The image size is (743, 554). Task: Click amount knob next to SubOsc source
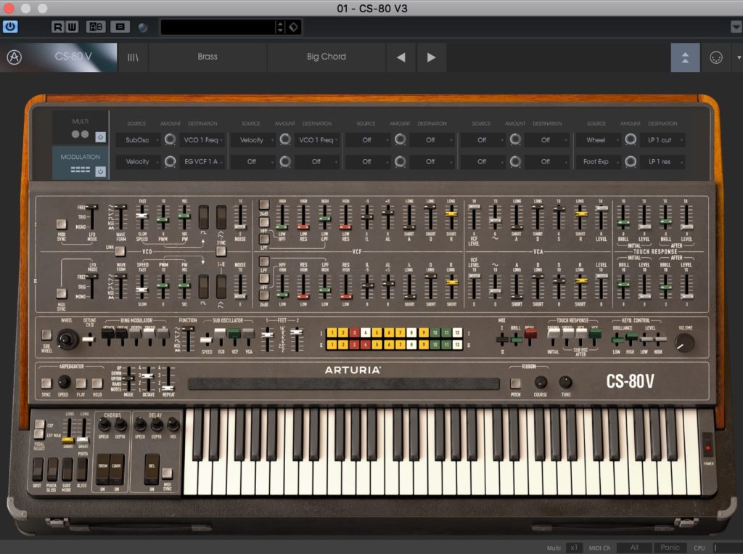(x=170, y=139)
